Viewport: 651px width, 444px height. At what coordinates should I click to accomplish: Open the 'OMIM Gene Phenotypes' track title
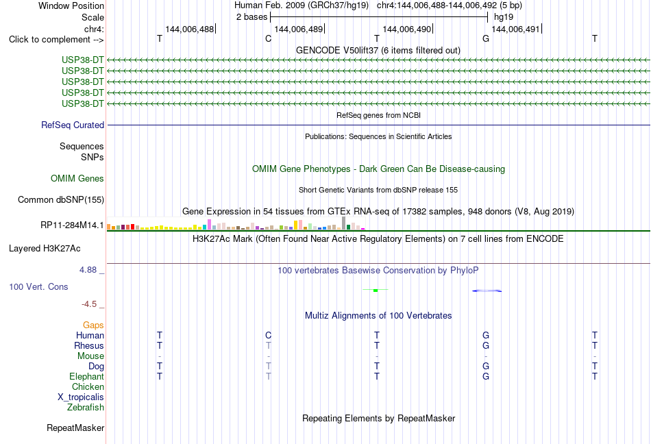pyautogui.click(x=379, y=169)
